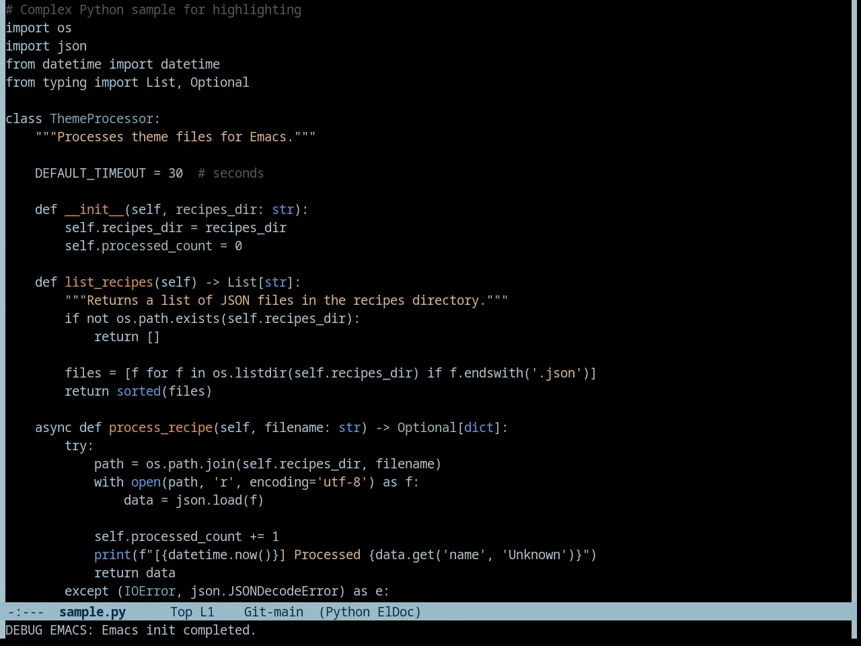Click 'self.processed_count = 0' line
The width and height of the screenshot is (861, 646).
click(x=153, y=246)
